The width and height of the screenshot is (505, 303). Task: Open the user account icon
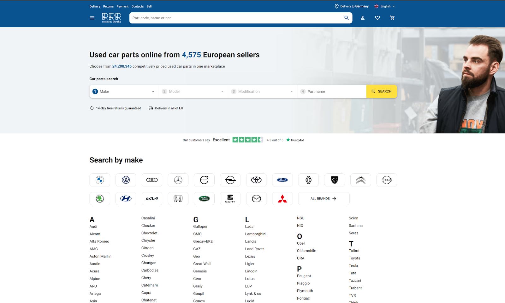(363, 18)
